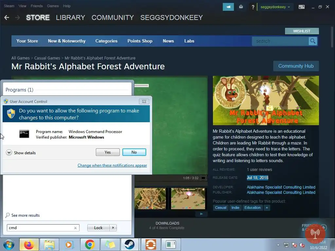Open the Labs page
This screenshot has height=251, width=335.
click(189, 41)
